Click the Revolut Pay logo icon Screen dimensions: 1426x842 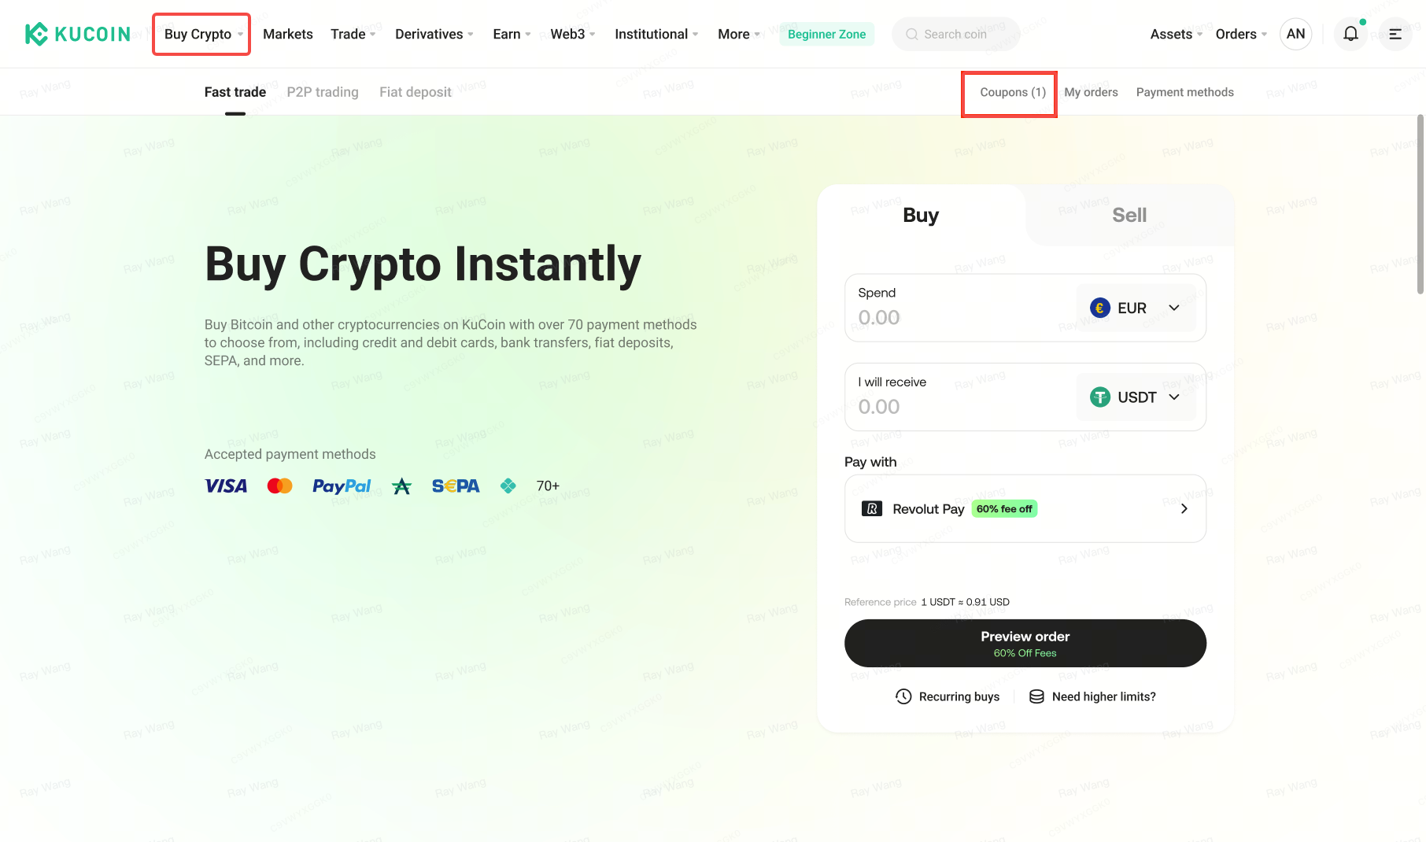[x=872, y=508]
